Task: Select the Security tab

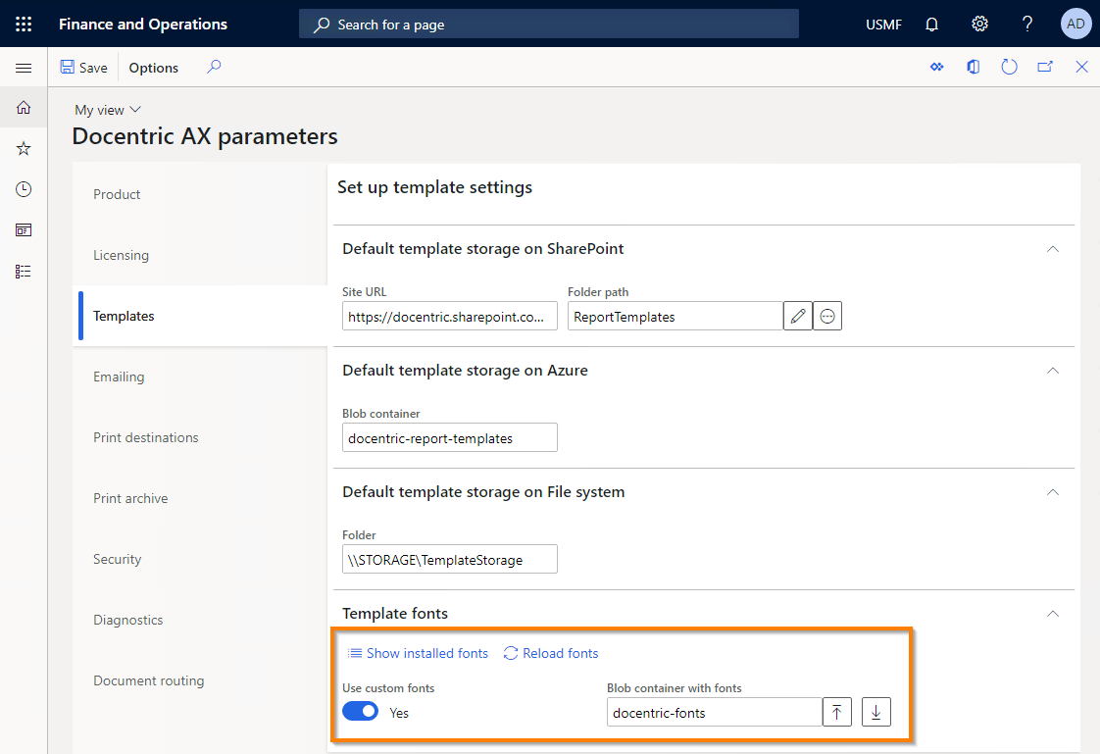Action: 200,559
